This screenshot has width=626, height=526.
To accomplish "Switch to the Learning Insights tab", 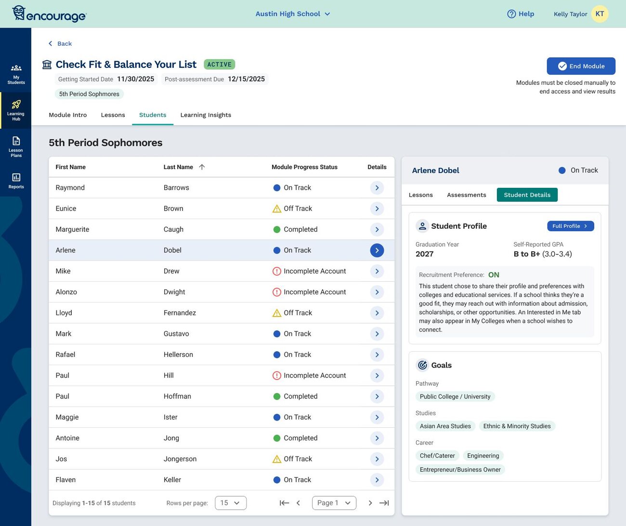I will click(x=206, y=115).
